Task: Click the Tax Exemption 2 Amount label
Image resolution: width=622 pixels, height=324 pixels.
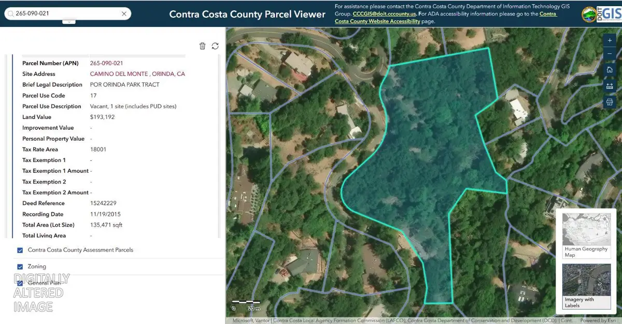Action: [55, 193]
